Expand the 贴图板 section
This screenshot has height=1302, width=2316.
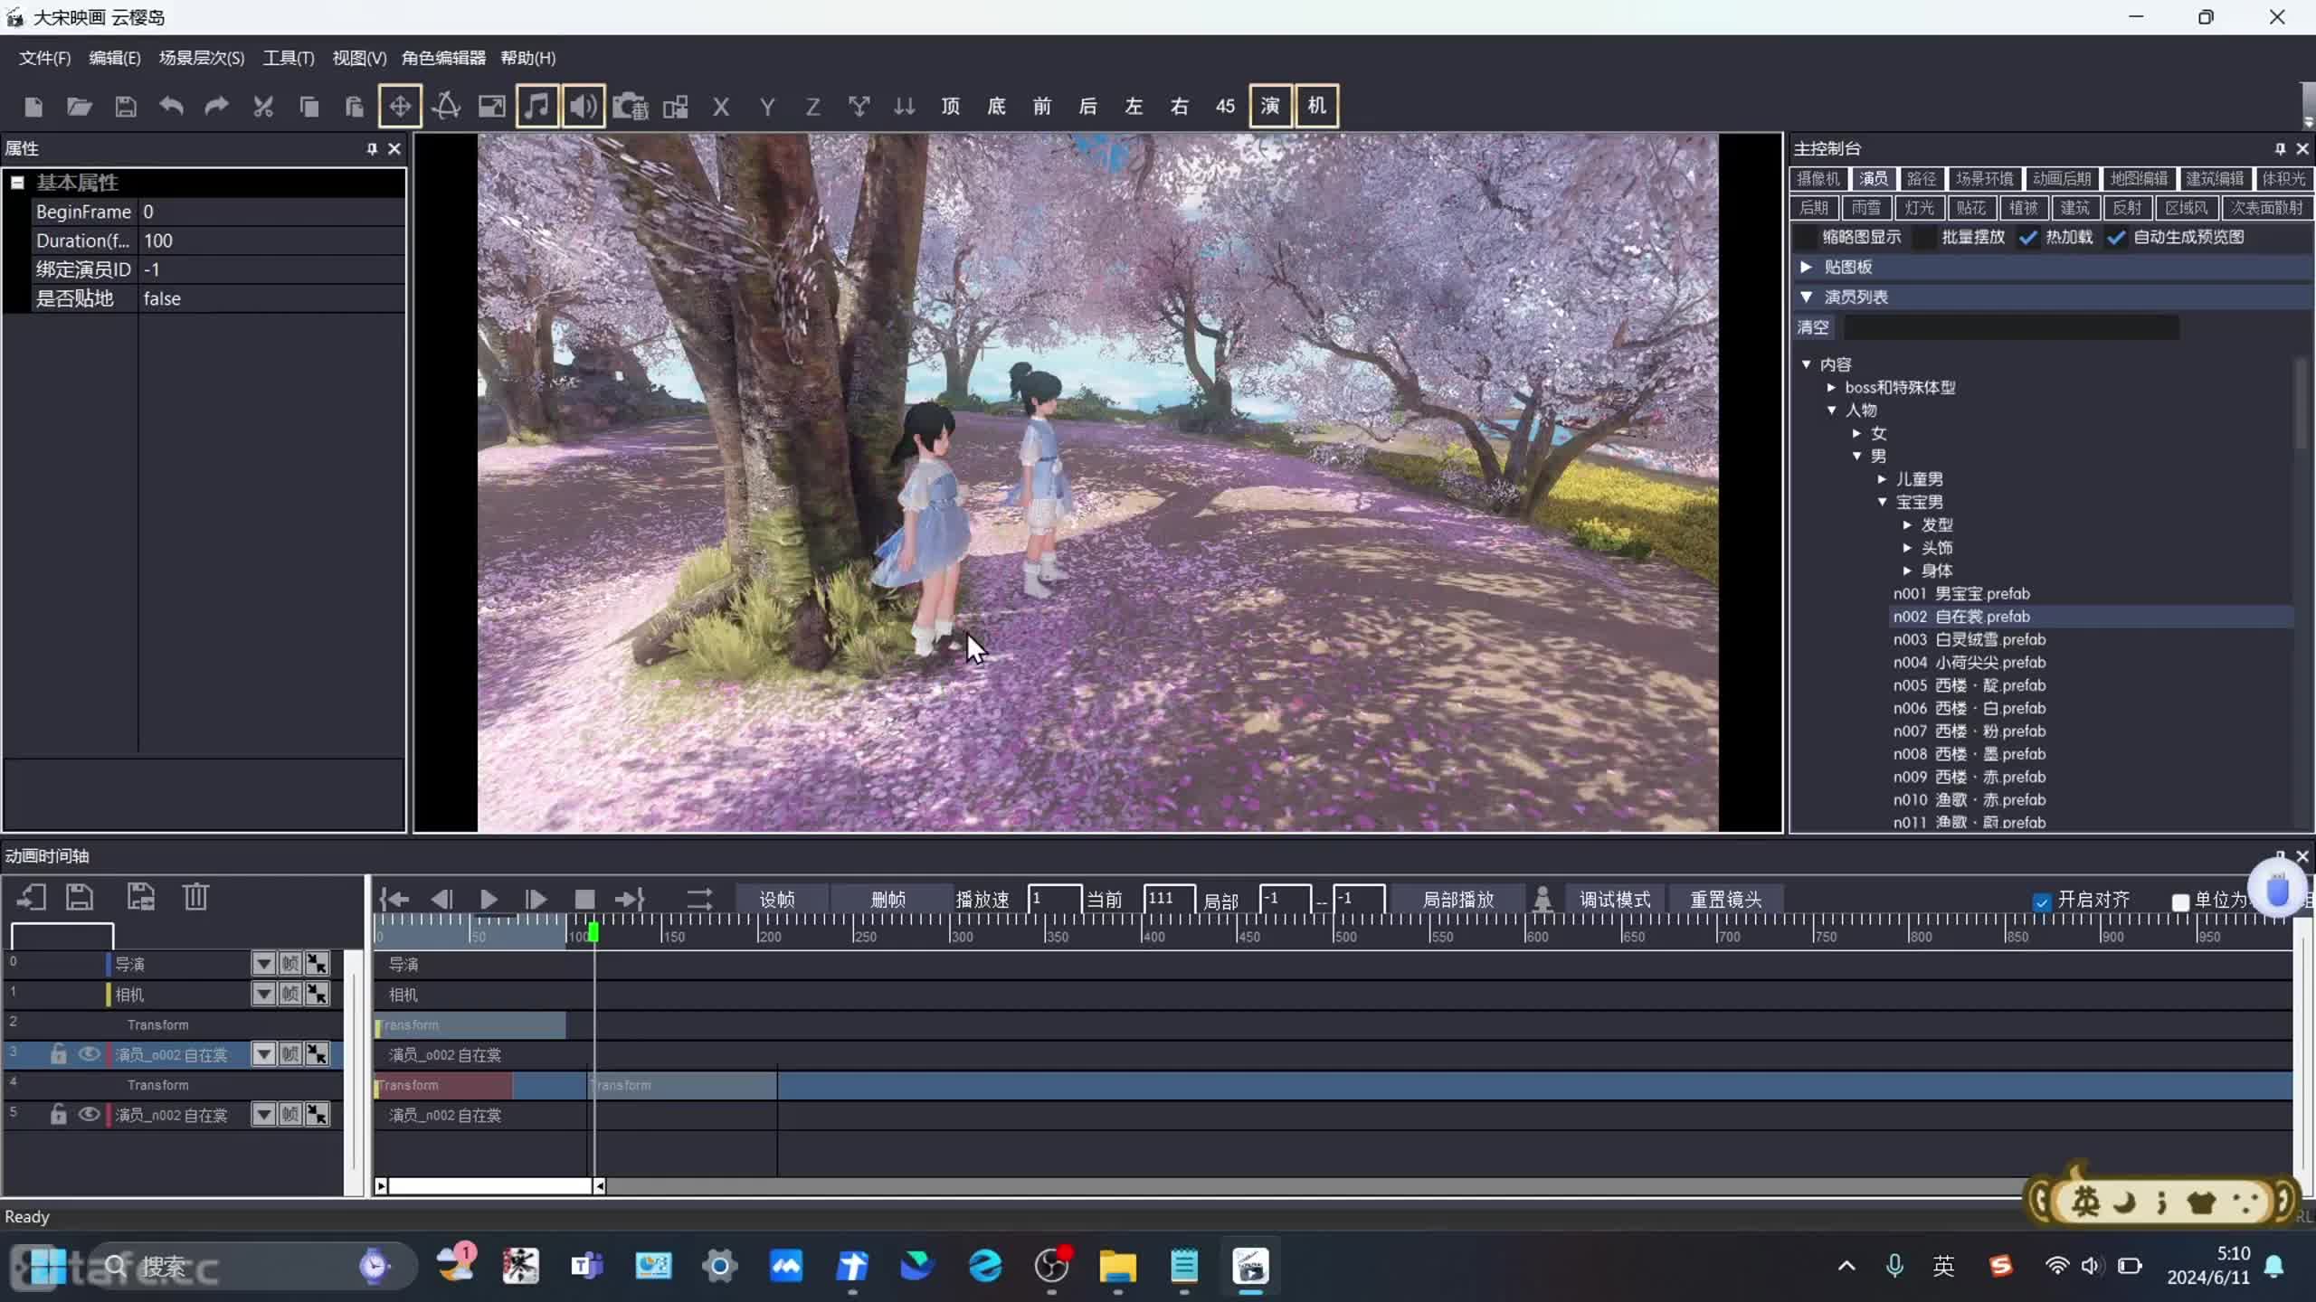pyautogui.click(x=1807, y=267)
